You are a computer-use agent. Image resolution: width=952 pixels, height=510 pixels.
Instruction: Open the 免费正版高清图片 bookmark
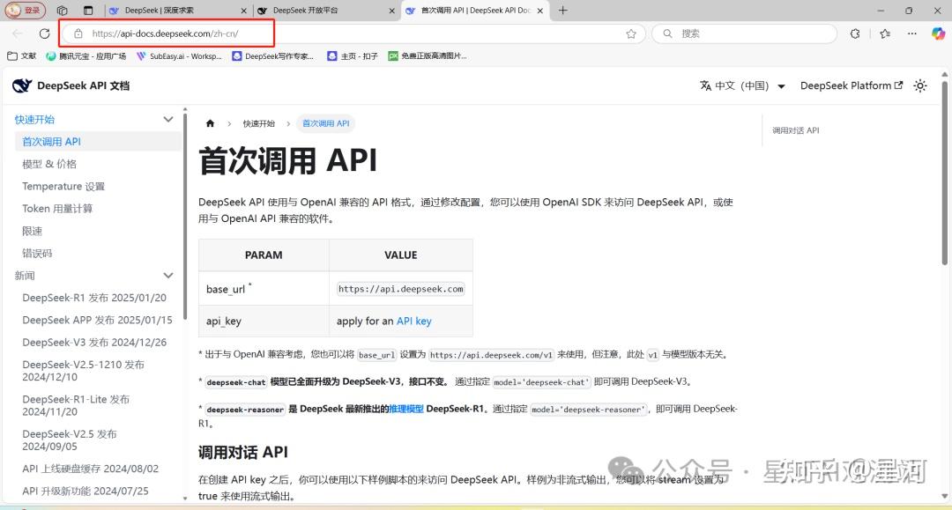coord(428,55)
